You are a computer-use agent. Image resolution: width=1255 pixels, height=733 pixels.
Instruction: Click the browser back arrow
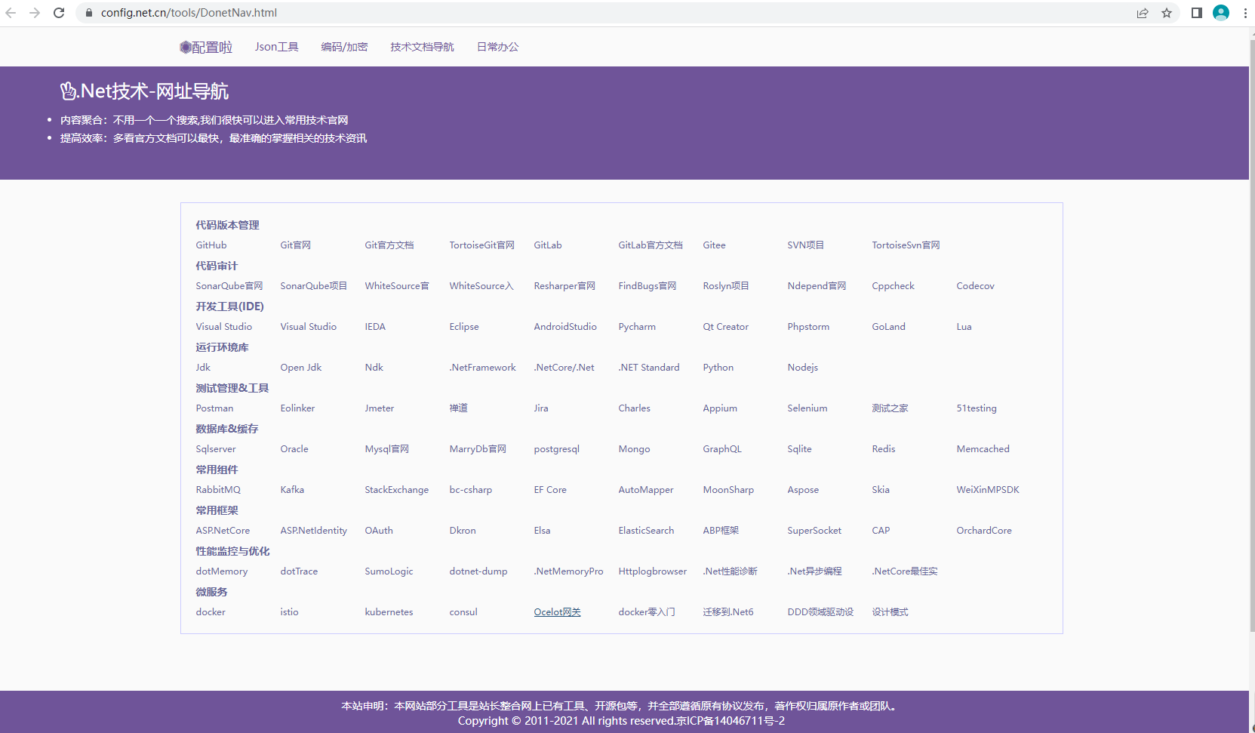point(11,13)
